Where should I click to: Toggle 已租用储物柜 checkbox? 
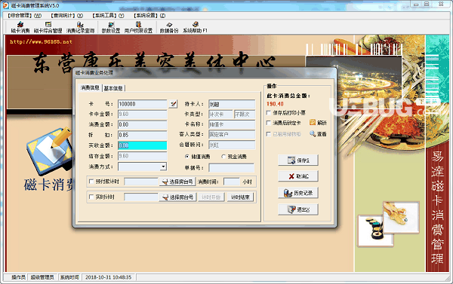tap(268, 134)
